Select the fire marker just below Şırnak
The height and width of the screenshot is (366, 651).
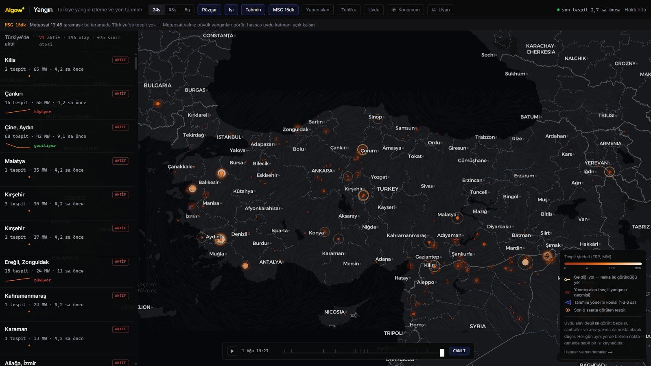(x=548, y=256)
